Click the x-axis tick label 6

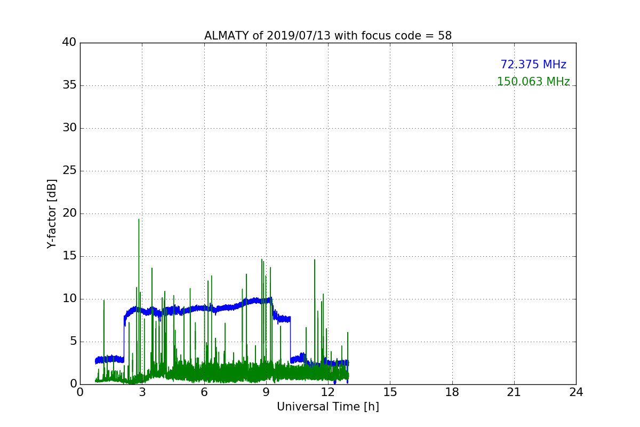(x=204, y=392)
